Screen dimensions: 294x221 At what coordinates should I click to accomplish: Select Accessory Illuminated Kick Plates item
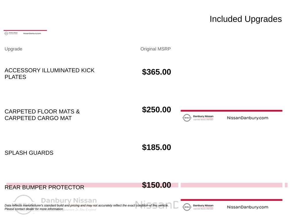[49, 73]
